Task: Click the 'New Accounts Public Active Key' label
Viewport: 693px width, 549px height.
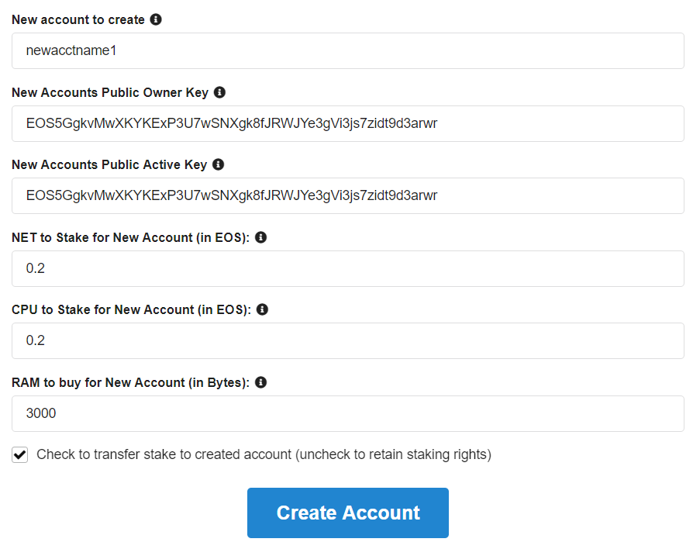Action: (109, 164)
